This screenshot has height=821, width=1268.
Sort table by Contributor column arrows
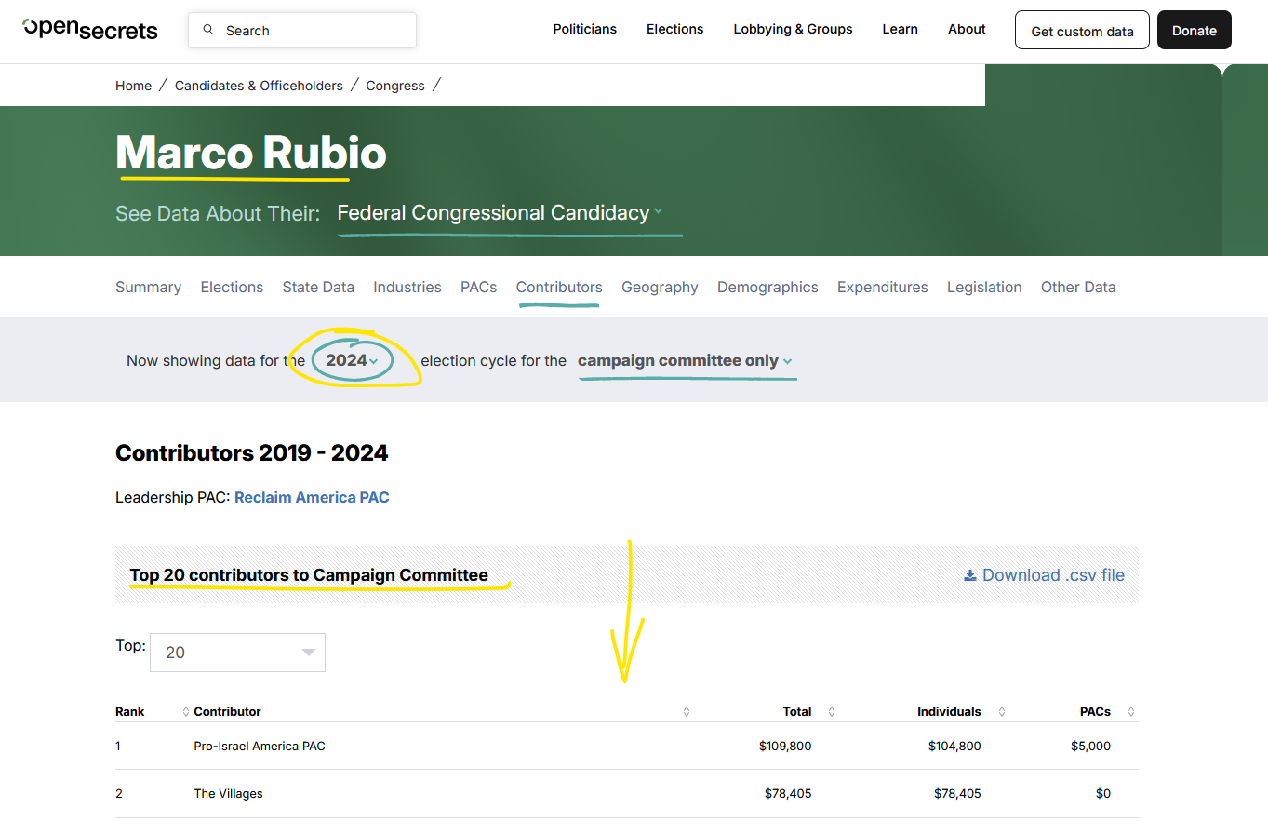pos(687,712)
